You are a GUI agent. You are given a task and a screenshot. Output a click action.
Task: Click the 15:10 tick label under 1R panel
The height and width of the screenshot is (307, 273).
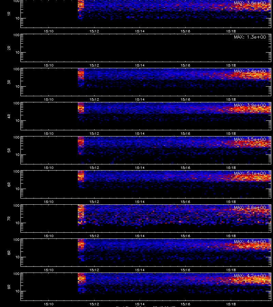[x=48, y=31]
